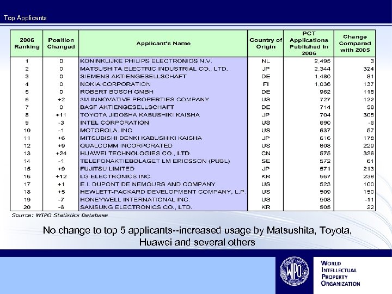
Task: Select the 'Top Applicants' slide title
Action: click(25, 18)
